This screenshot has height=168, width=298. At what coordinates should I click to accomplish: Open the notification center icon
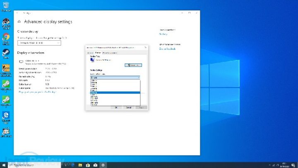click(293, 165)
